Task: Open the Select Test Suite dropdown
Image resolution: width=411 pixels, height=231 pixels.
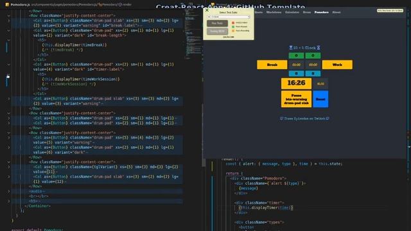Action: coord(229,17)
